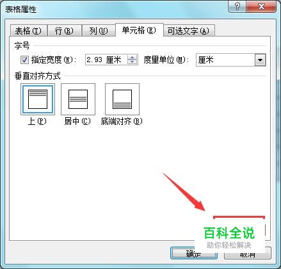Select the top vertical alignment icon
The image size is (281, 269).
38,99
